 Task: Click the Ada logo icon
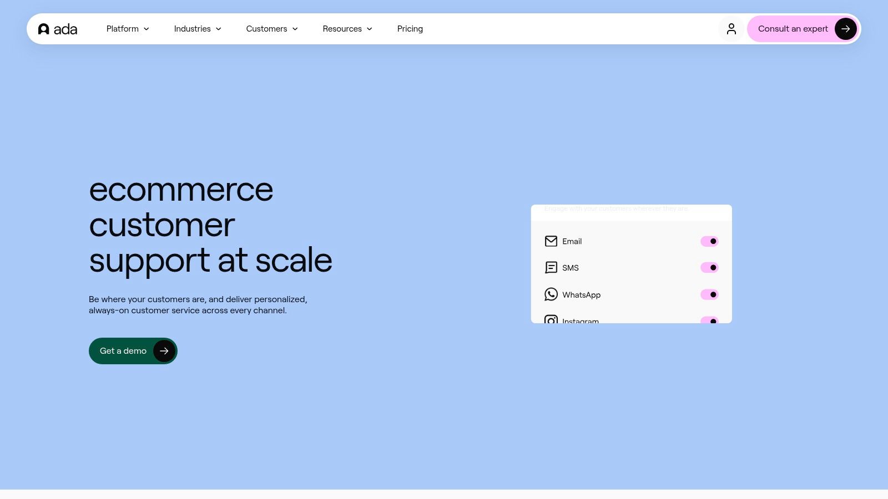click(44, 29)
